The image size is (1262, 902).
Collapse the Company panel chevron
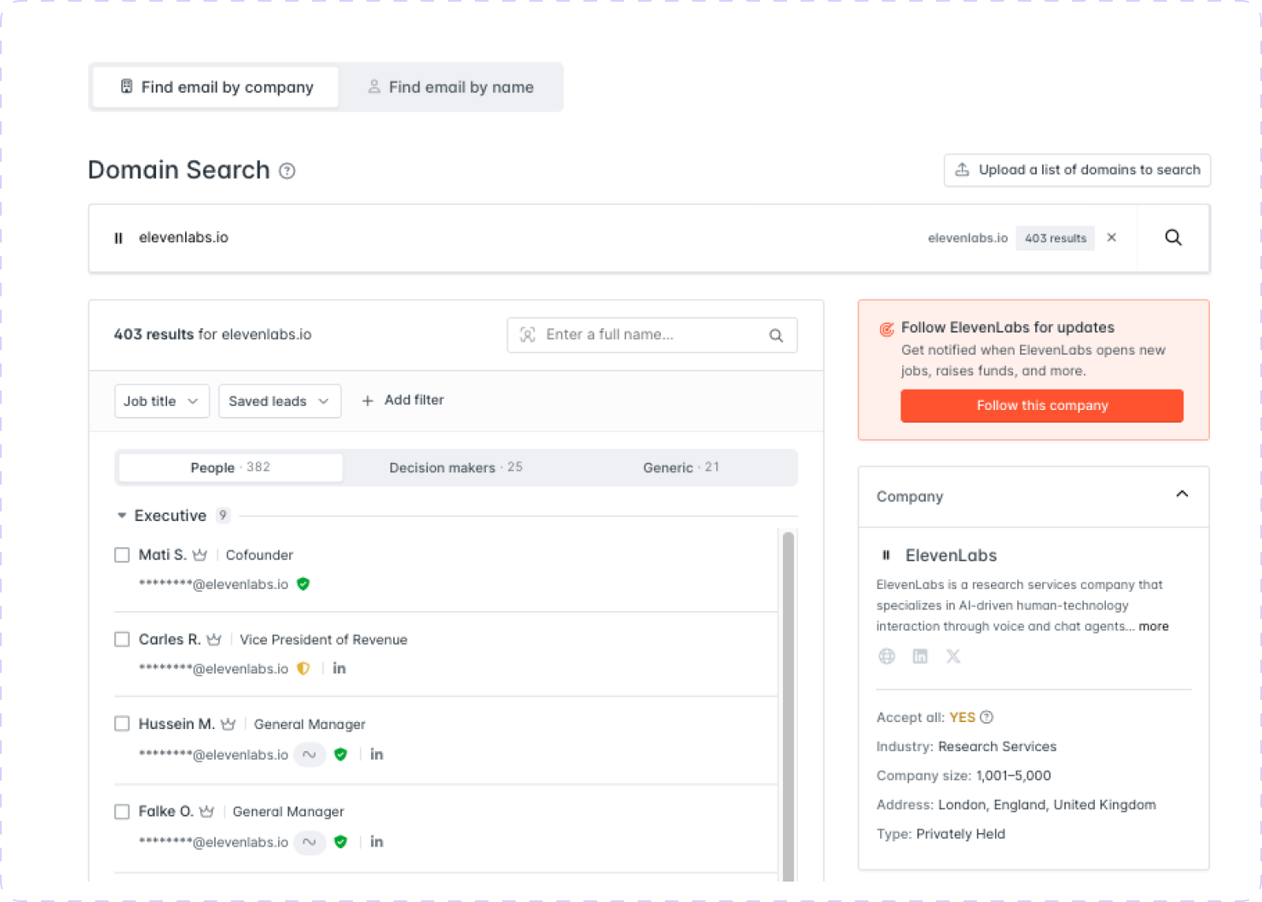[x=1182, y=494]
